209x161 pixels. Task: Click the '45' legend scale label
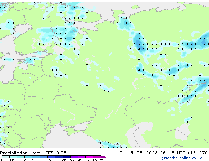click(94, 160)
